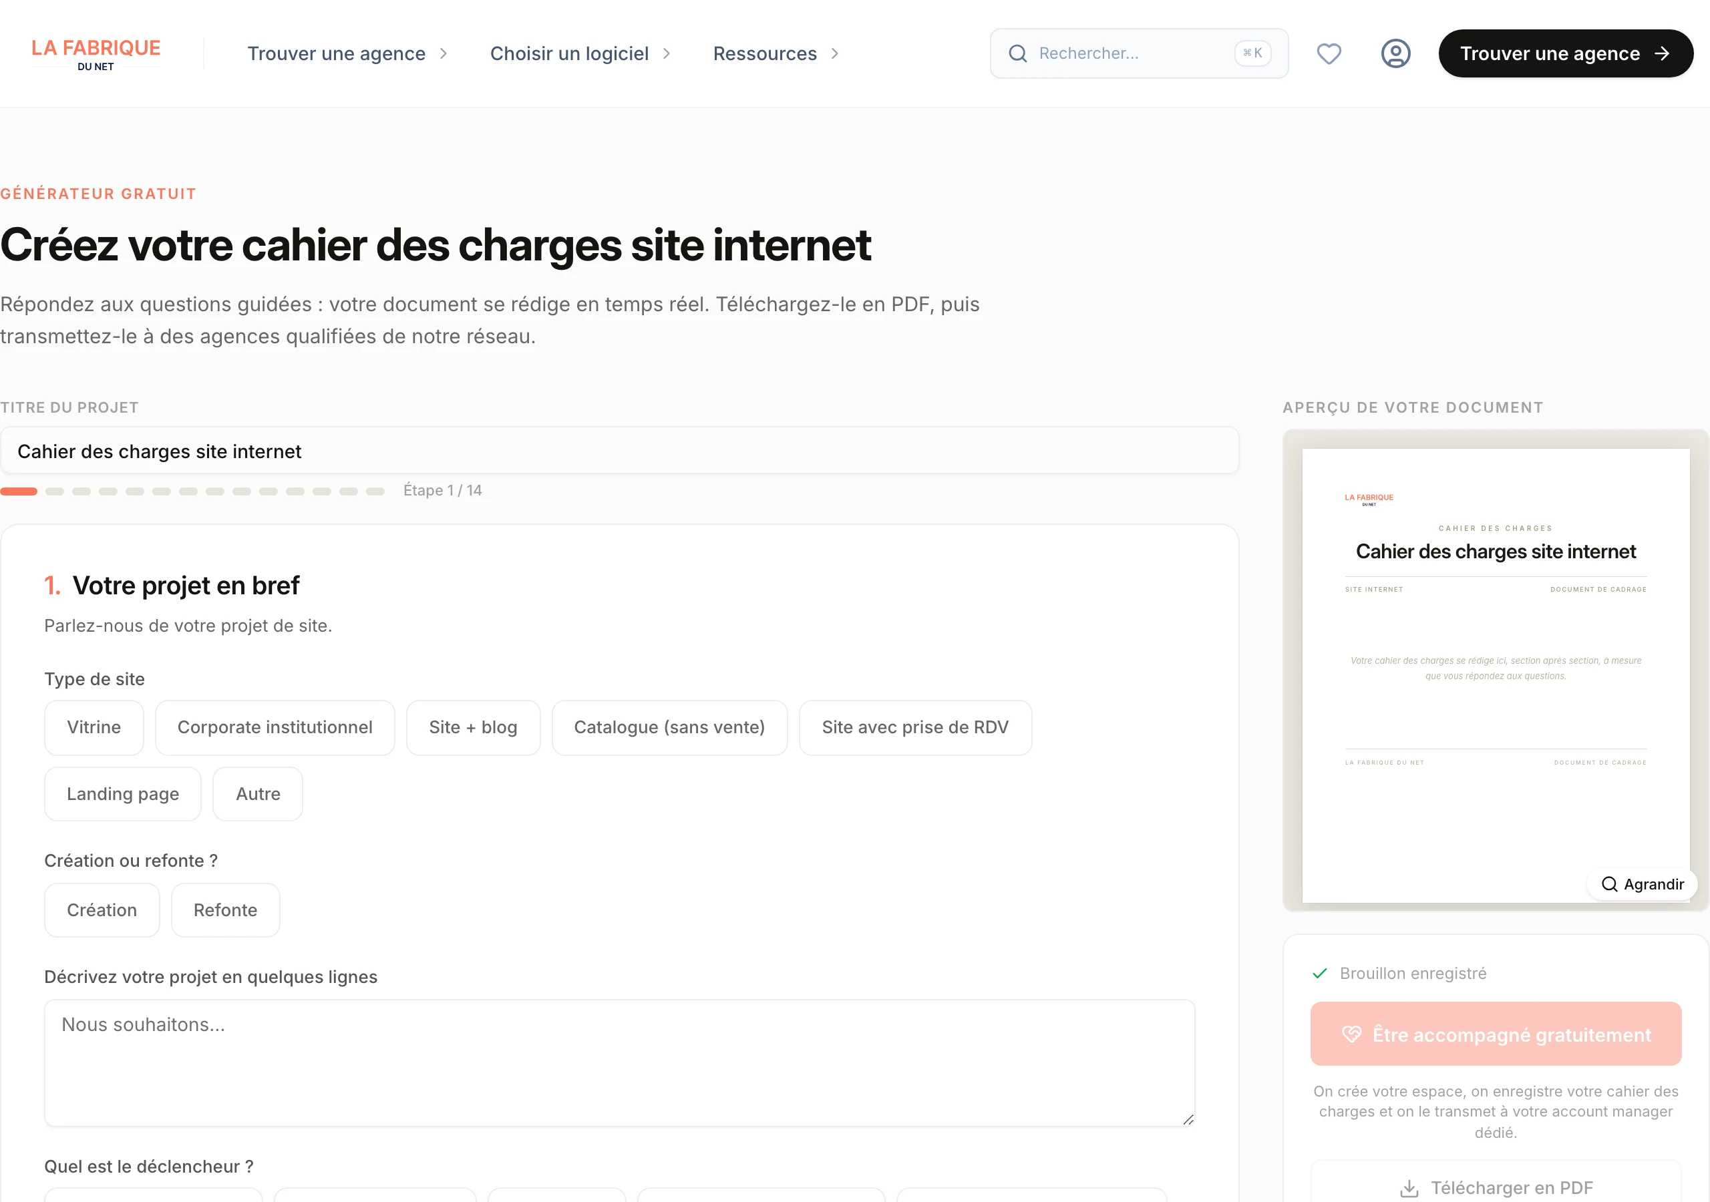Open the user account profile icon

[1395, 53]
